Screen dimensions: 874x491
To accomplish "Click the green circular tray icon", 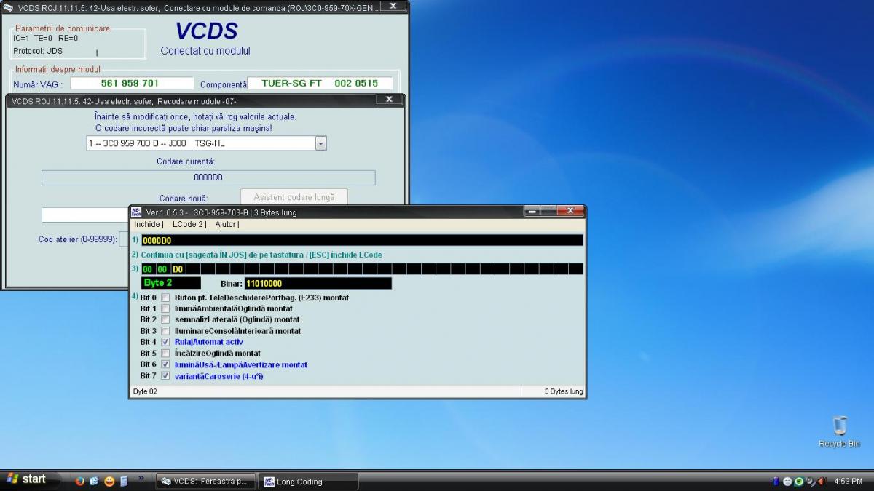I will 798,482.
